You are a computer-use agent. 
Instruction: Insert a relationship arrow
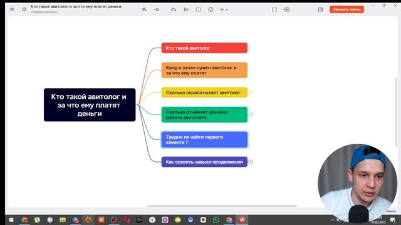(x=174, y=9)
